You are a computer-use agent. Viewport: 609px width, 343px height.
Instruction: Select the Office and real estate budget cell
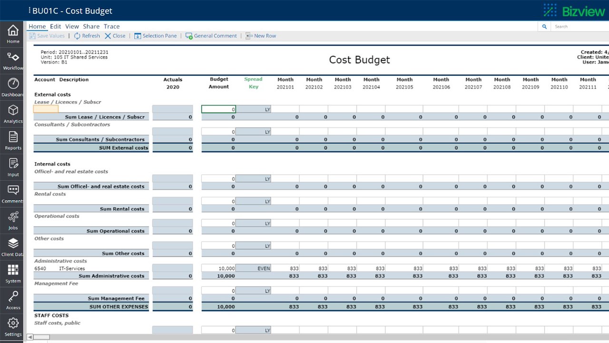click(219, 179)
